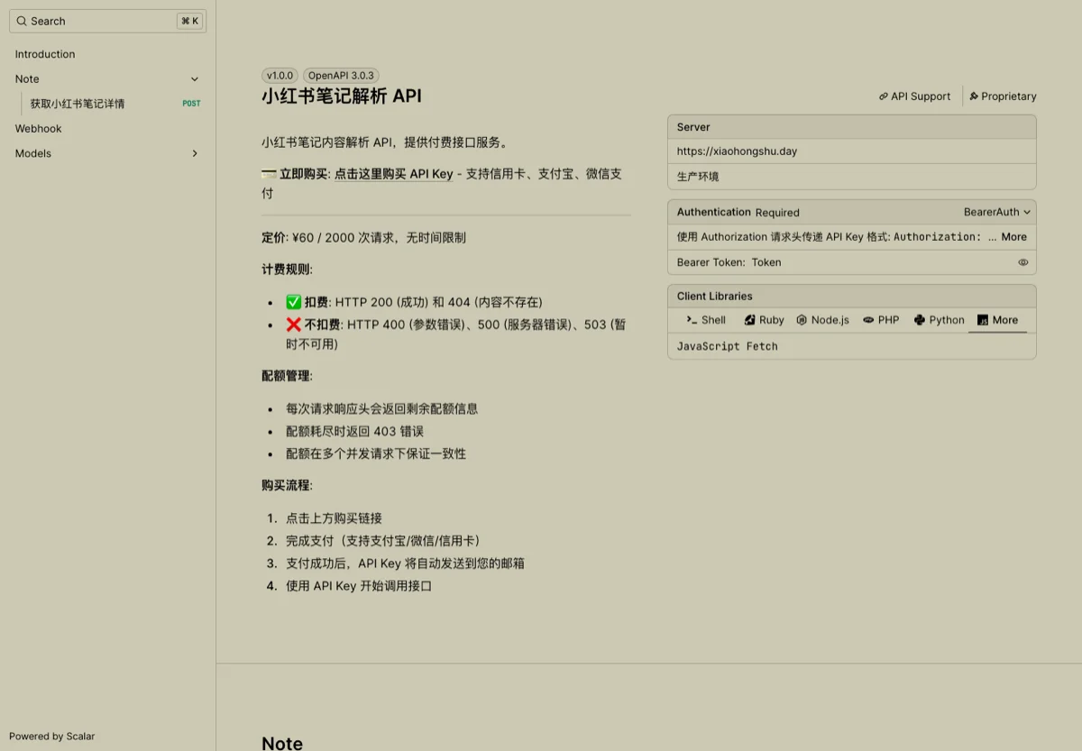
Task: Click the JS icon beside More
Action: 983,320
